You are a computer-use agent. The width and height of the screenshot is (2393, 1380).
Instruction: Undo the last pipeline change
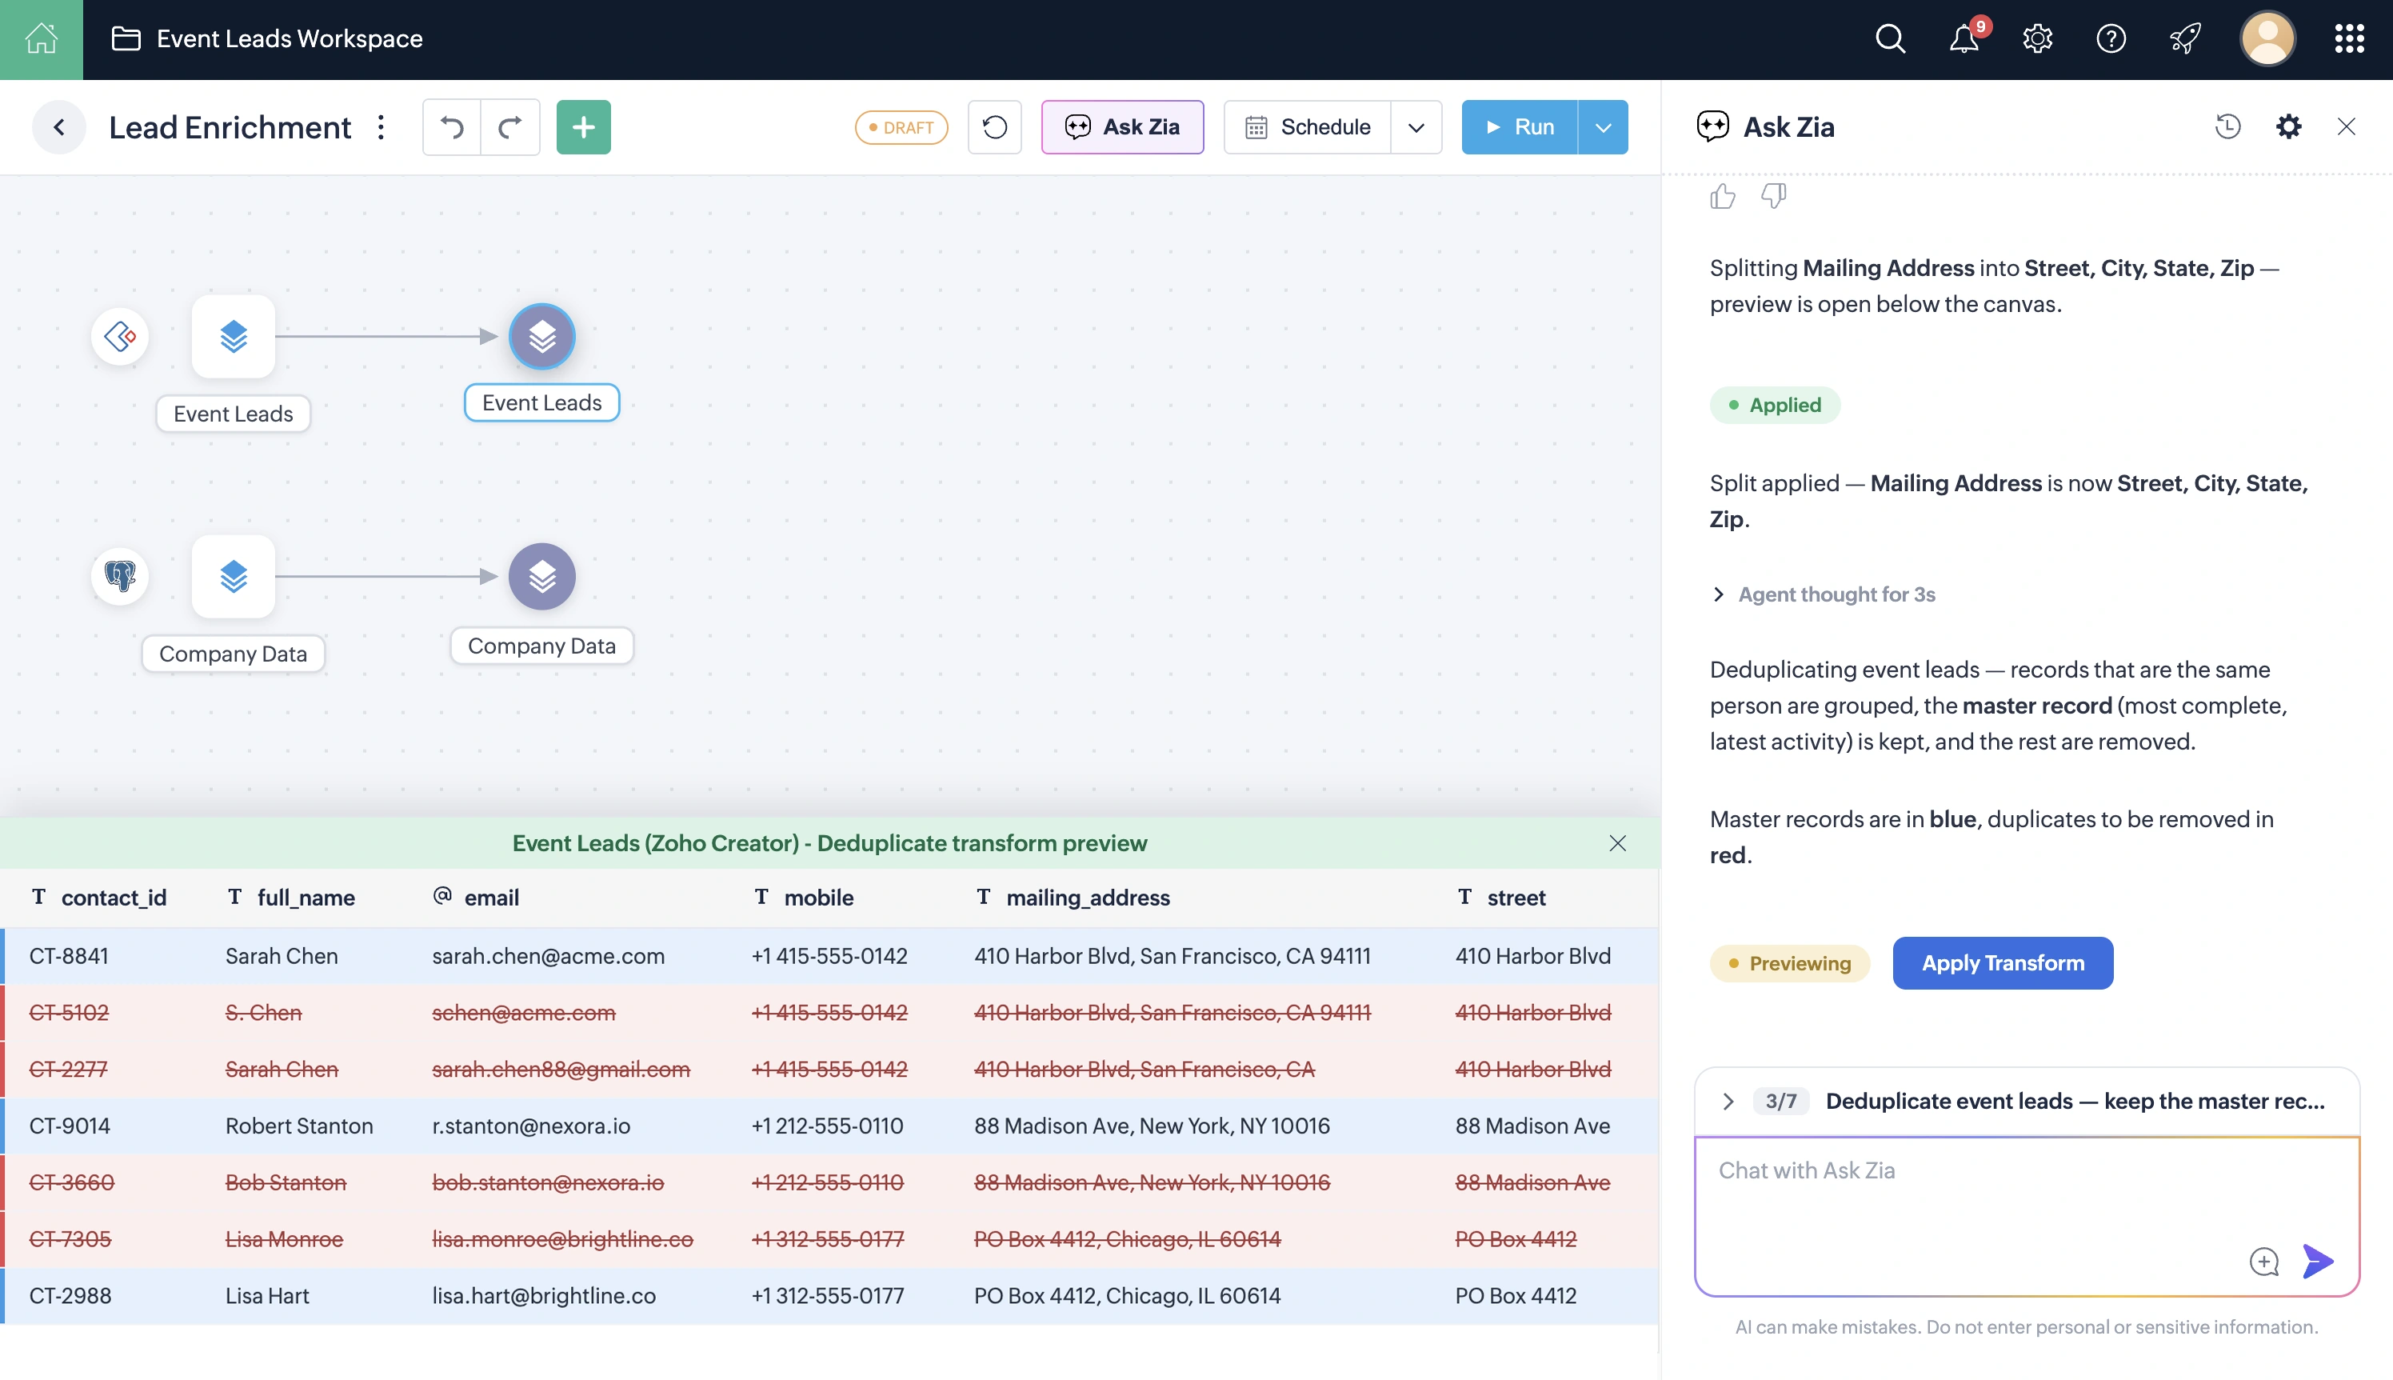click(452, 127)
